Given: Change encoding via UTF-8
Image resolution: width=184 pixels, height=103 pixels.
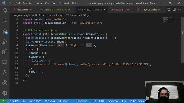Looking at the screenshot, I should click(x=93, y=101).
